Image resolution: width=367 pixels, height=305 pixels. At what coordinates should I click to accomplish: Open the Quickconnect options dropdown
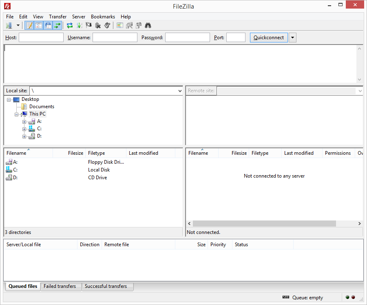[292, 37]
